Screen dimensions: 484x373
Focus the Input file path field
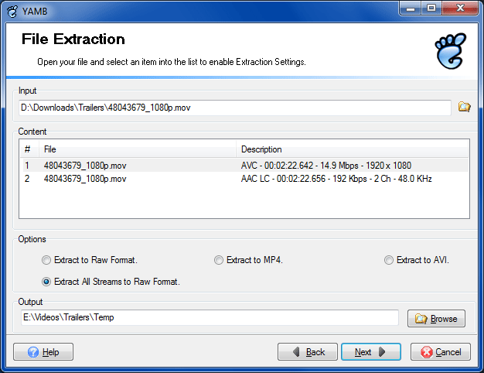point(234,108)
